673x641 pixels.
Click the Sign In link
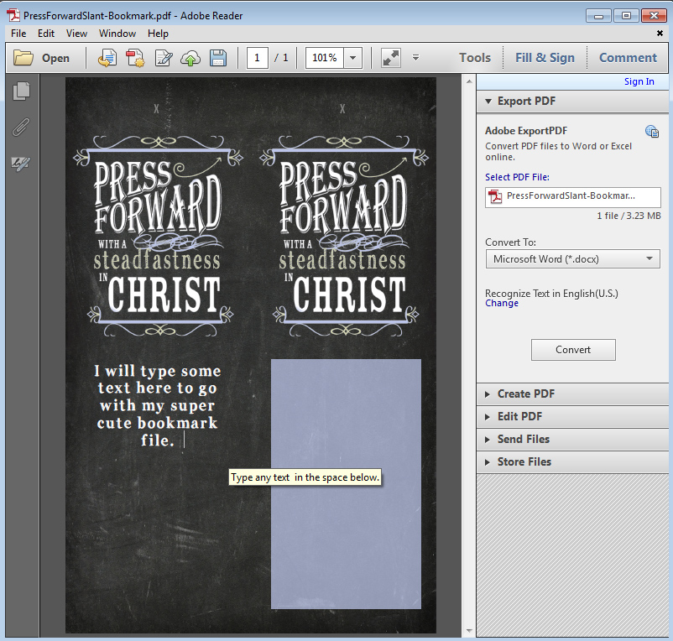[639, 81]
